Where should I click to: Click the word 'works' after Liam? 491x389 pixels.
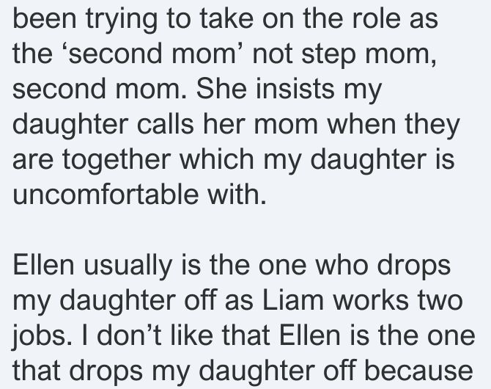coord(371,300)
